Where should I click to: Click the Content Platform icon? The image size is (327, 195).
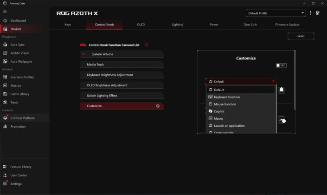point(5,118)
